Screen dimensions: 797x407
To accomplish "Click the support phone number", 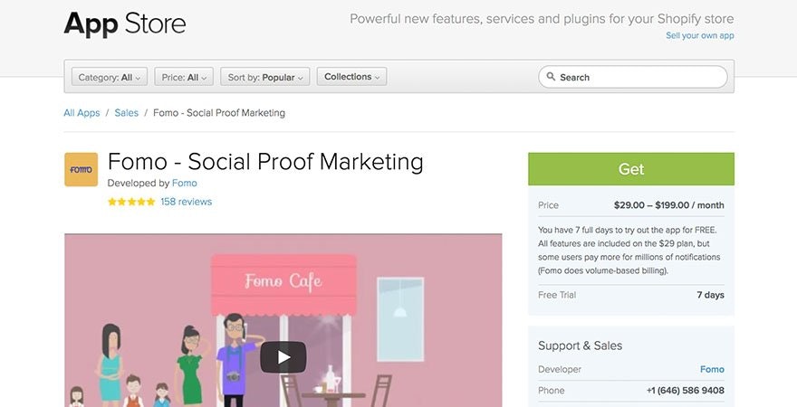I will point(685,391).
